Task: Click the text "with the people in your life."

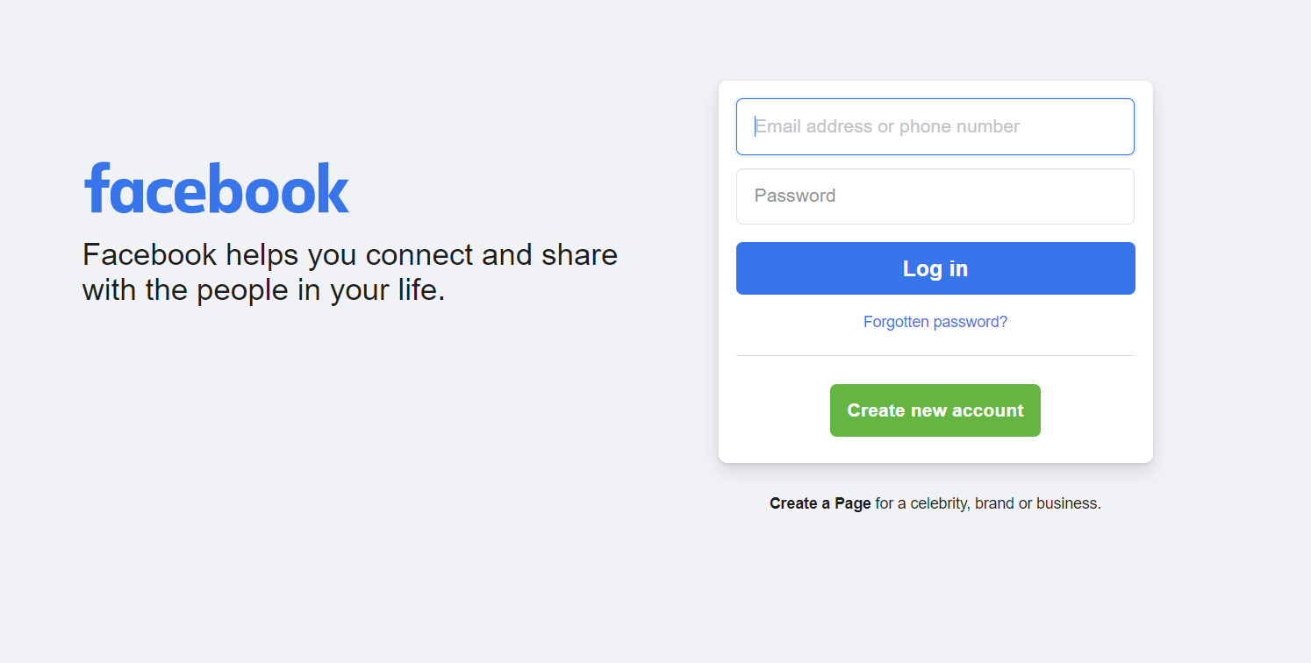Action: click(263, 290)
